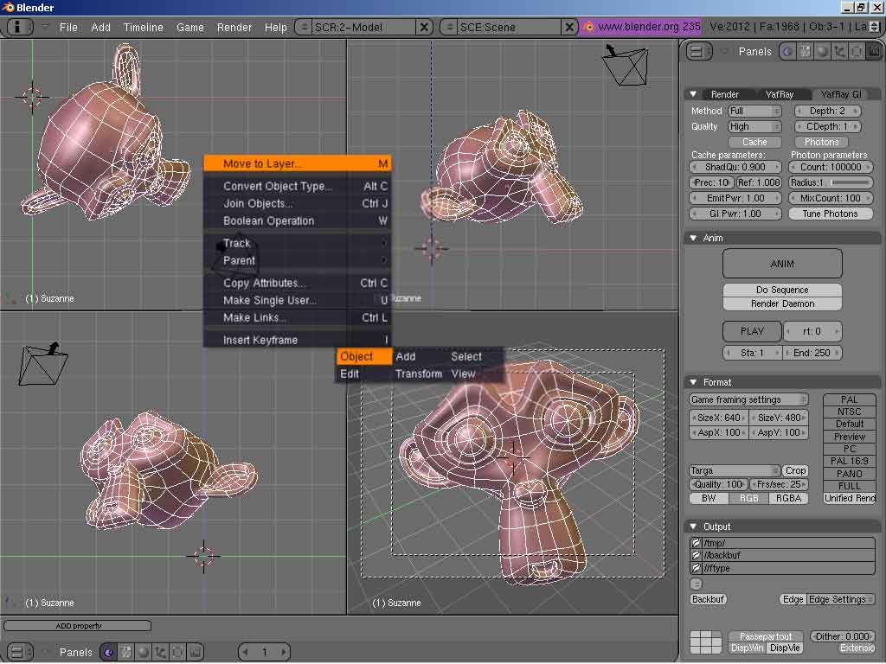
Task: Open the Targa image format dropdown
Action: coord(734,470)
